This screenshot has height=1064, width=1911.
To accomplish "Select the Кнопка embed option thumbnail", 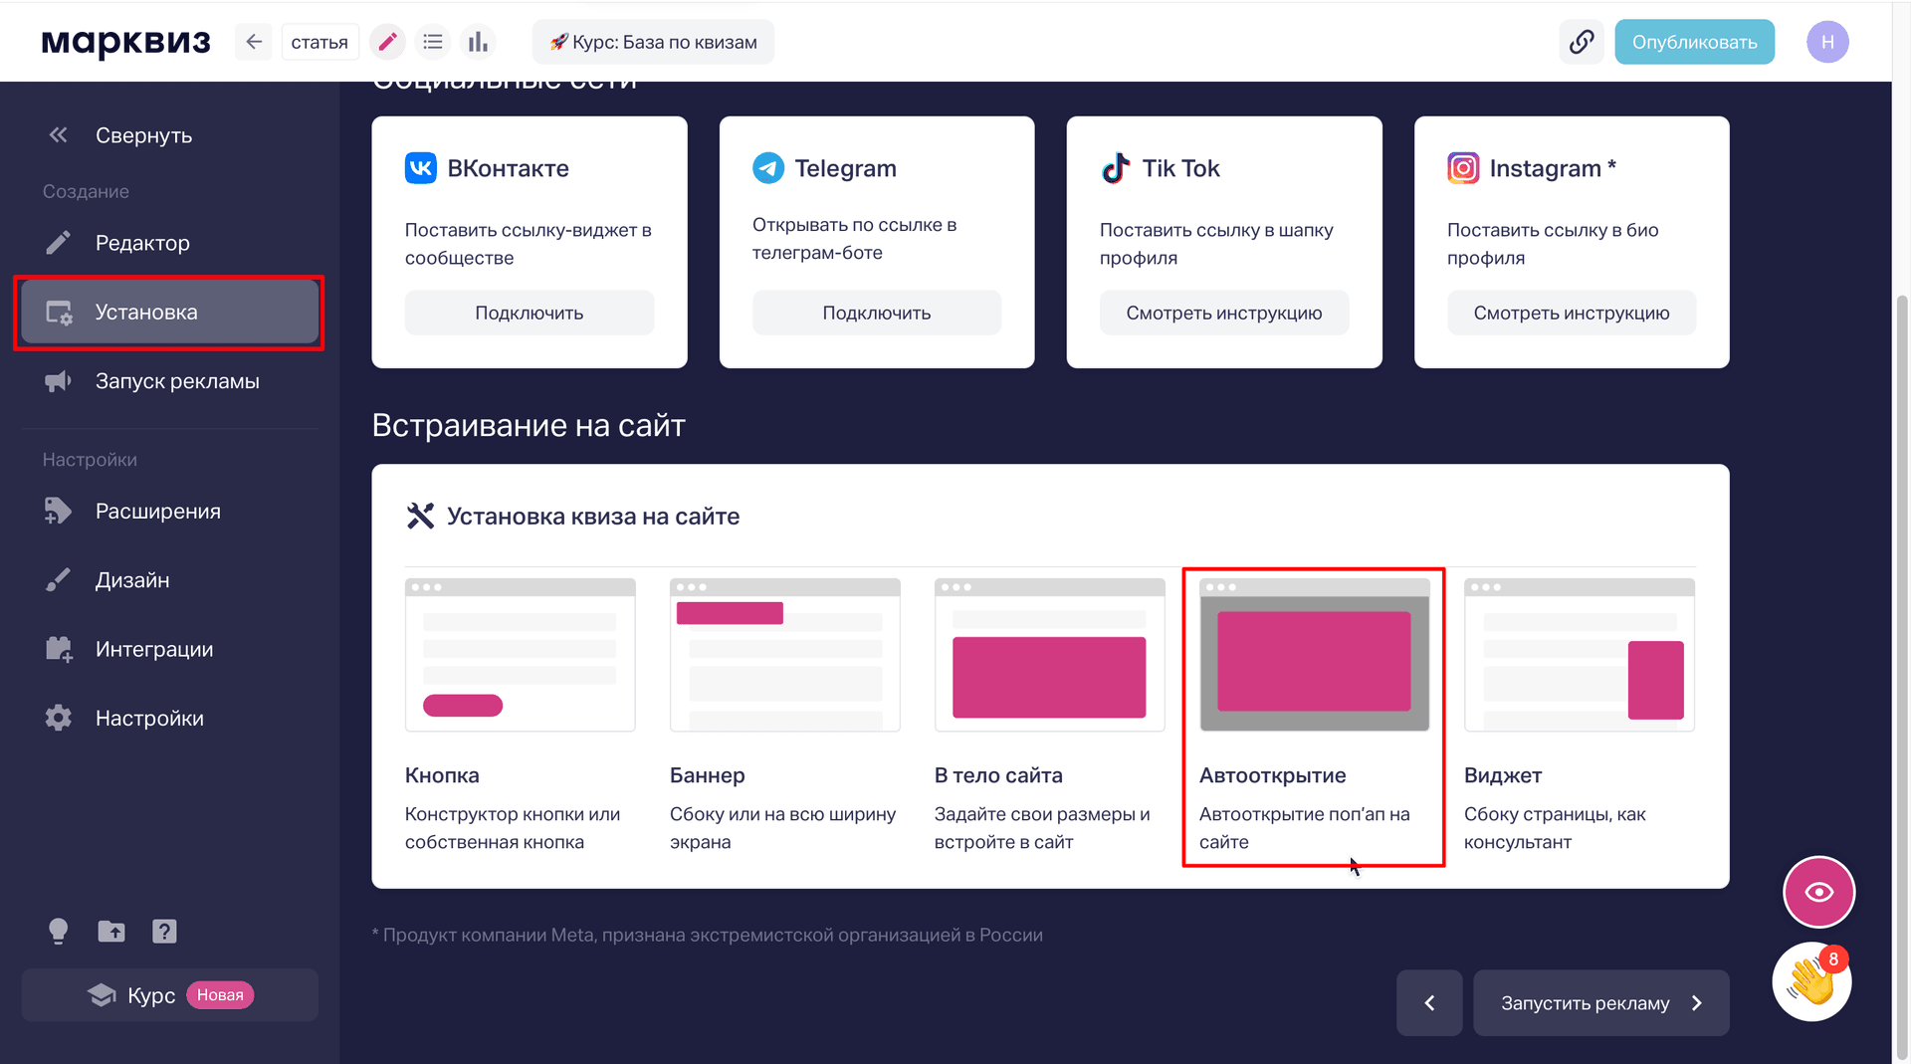I will [521, 655].
